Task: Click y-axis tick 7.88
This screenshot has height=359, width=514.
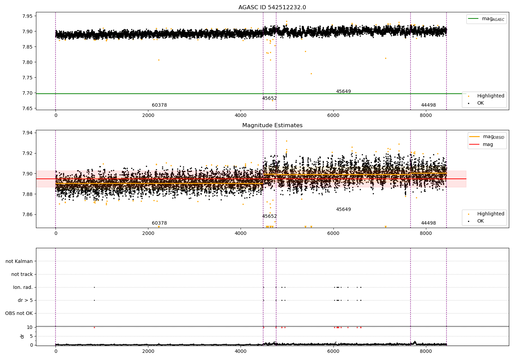Action: (x=27, y=195)
